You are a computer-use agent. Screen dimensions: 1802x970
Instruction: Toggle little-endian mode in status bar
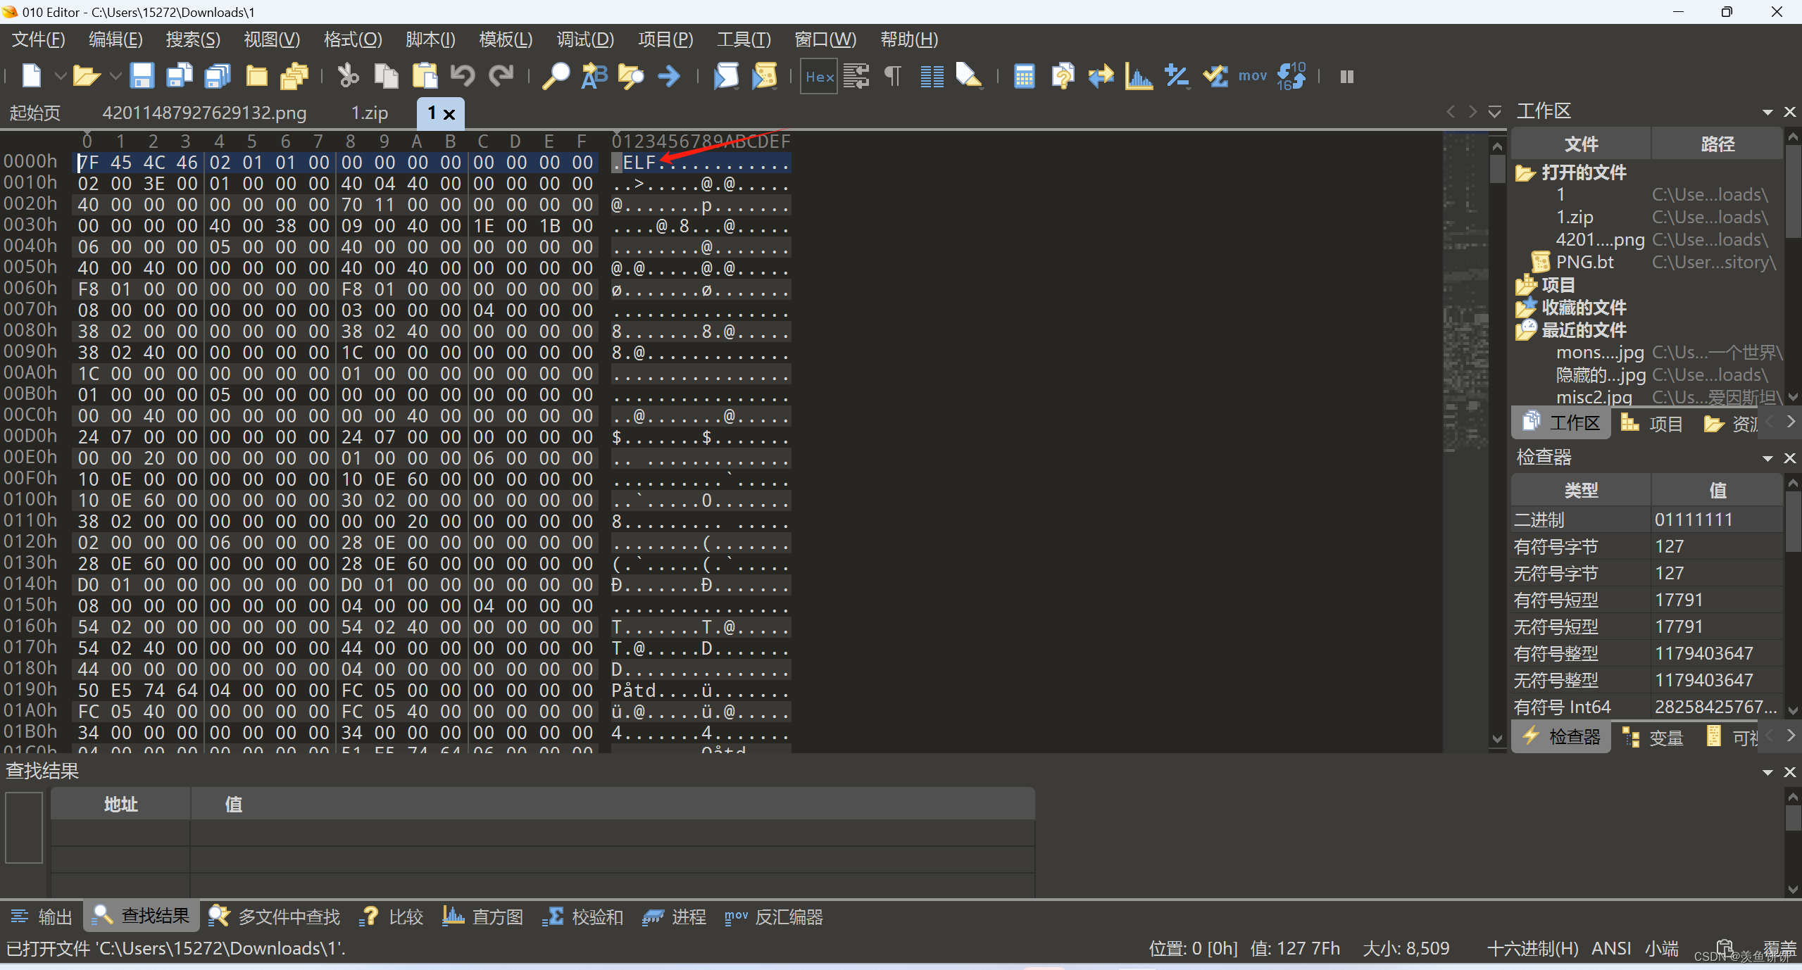(1661, 948)
